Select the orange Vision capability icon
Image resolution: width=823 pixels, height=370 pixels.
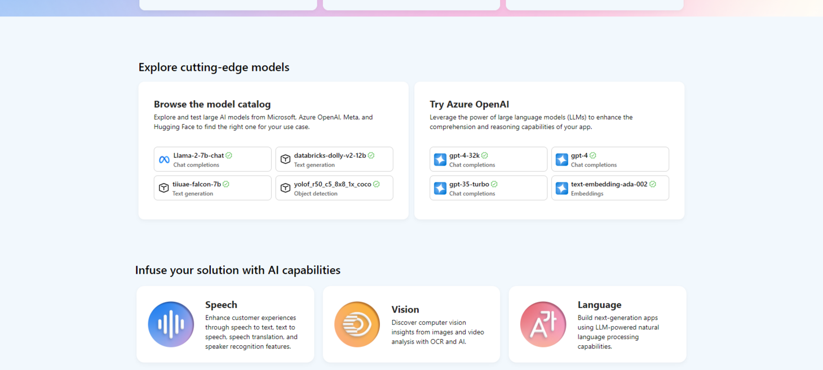tap(357, 324)
